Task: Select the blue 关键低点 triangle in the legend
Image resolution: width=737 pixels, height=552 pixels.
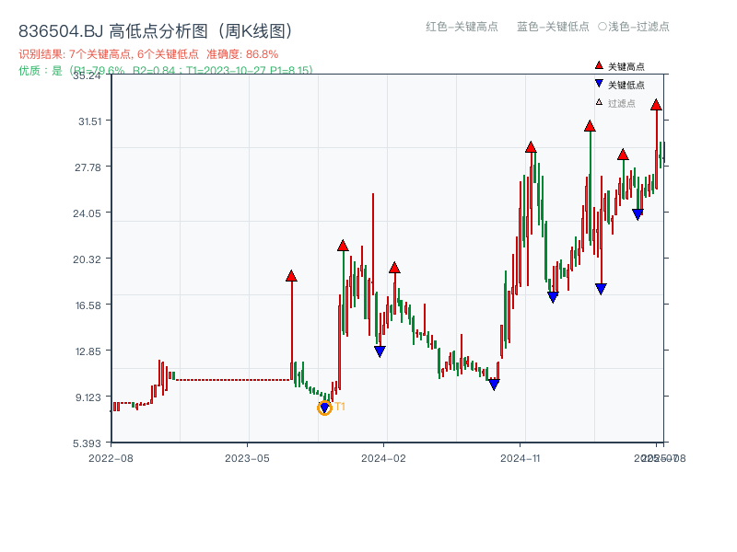Action: click(598, 83)
